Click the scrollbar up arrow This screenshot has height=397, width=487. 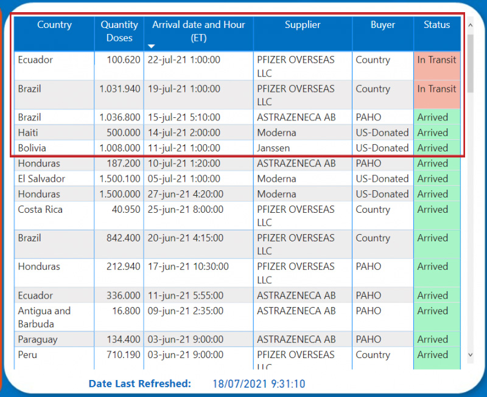tap(470, 24)
